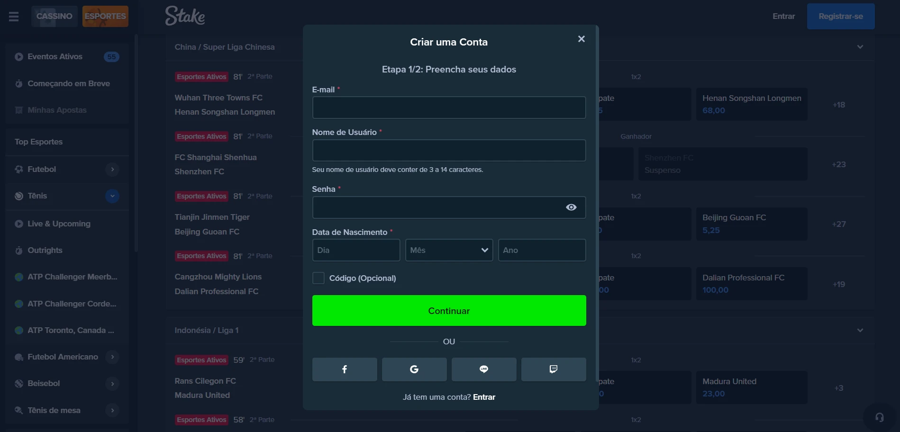The height and width of the screenshot is (432, 900).
Task: Click the Tênis ball icon
Action: pos(19,196)
